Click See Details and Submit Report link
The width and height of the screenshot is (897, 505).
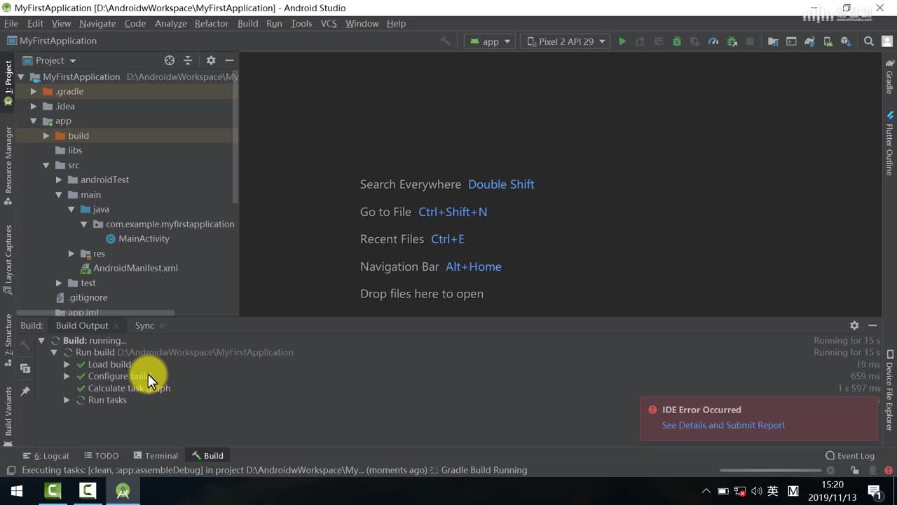(x=723, y=425)
